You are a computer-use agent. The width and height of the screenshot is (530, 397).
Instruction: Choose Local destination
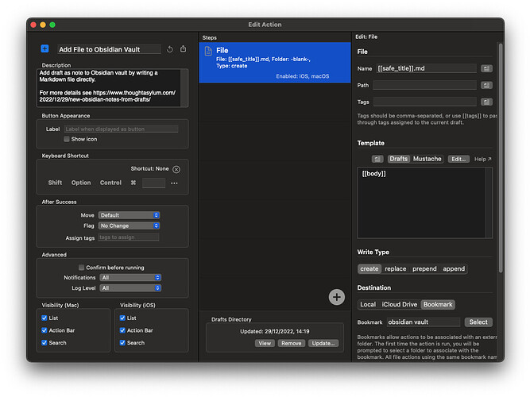[x=368, y=304]
